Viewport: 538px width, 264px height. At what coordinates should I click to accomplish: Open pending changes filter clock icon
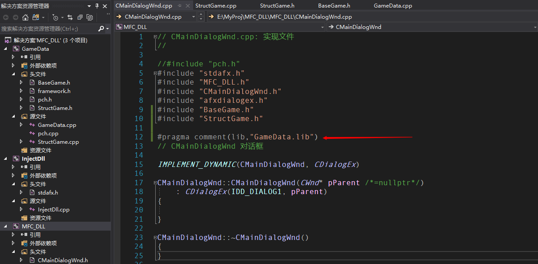click(55, 17)
